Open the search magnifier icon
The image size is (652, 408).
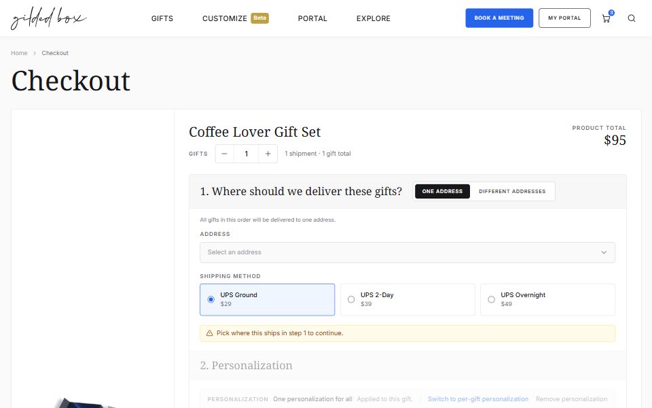click(631, 18)
